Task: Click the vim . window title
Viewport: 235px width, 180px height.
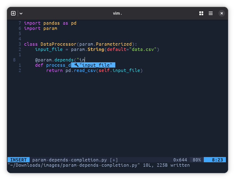Action: [x=117, y=13]
